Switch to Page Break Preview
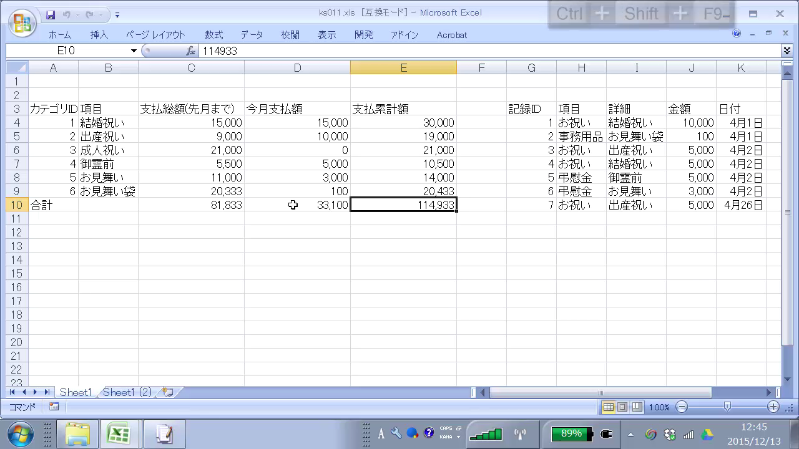This screenshot has height=449, width=799. tap(636, 407)
